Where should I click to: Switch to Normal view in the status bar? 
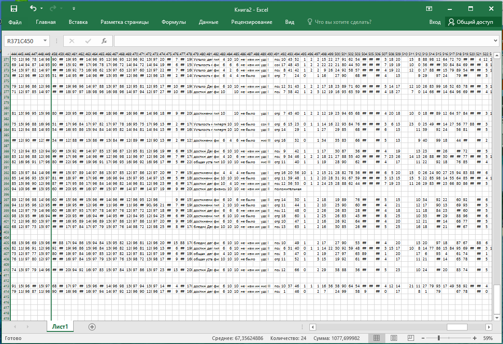pyautogui.click(x=377, y=338)
